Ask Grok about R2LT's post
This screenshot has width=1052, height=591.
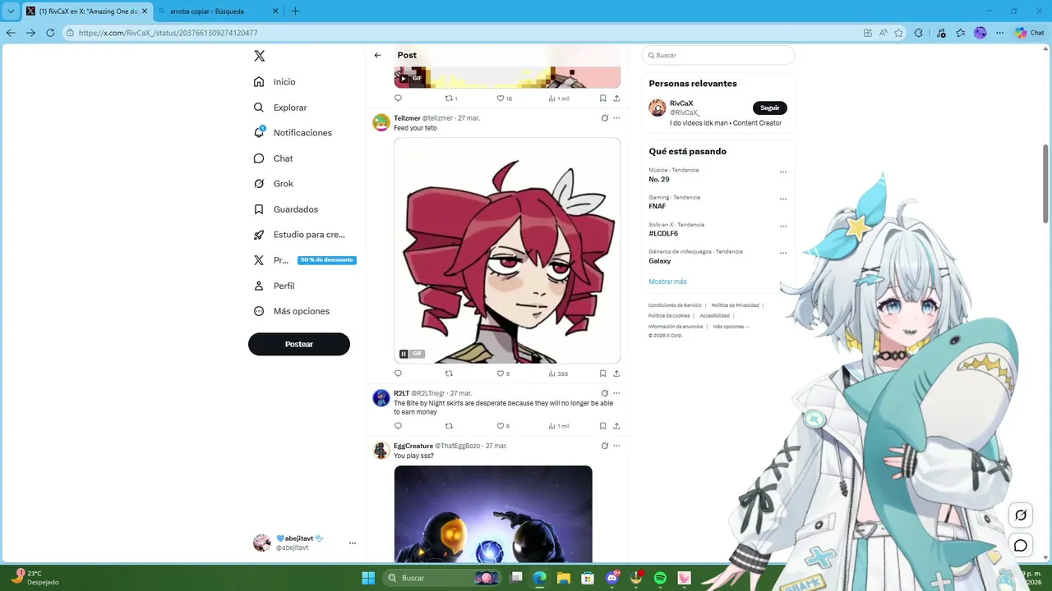pyautogui.click(x=604, y=393)
